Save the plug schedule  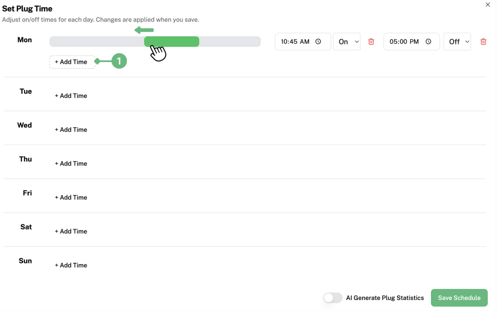click(459, 297)
